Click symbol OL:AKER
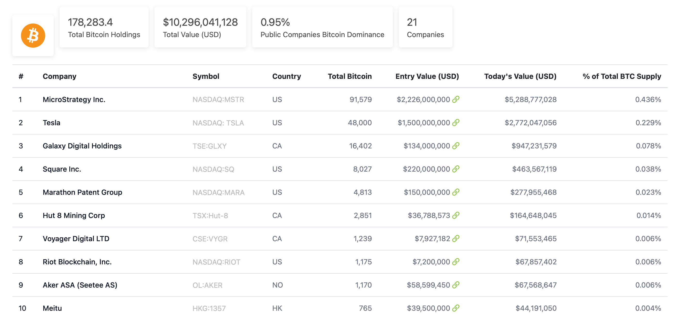 coord(207,285)
